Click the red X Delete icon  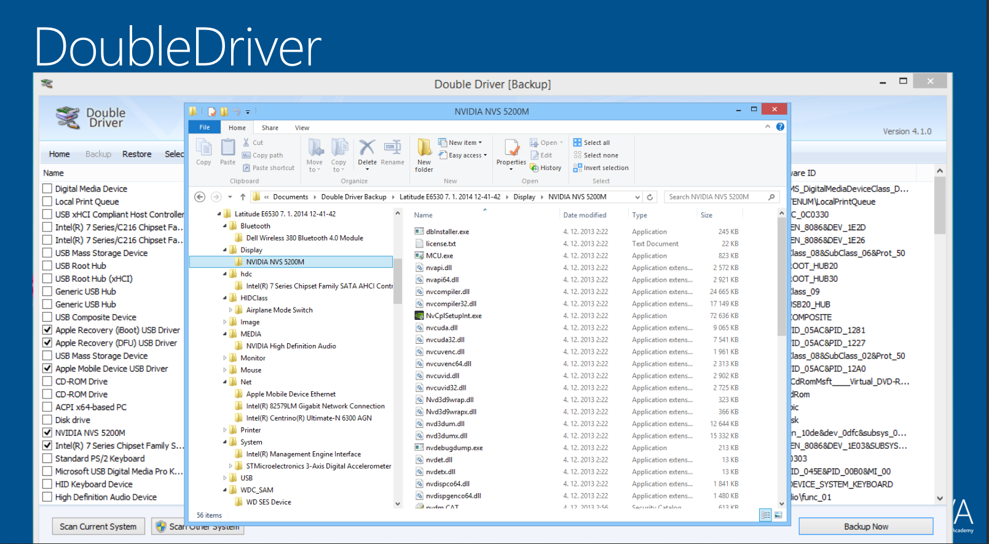click(367, 147)
